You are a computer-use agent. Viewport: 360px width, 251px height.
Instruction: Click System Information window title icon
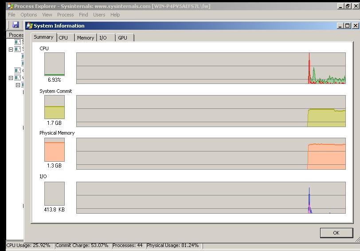click(30, 26)
